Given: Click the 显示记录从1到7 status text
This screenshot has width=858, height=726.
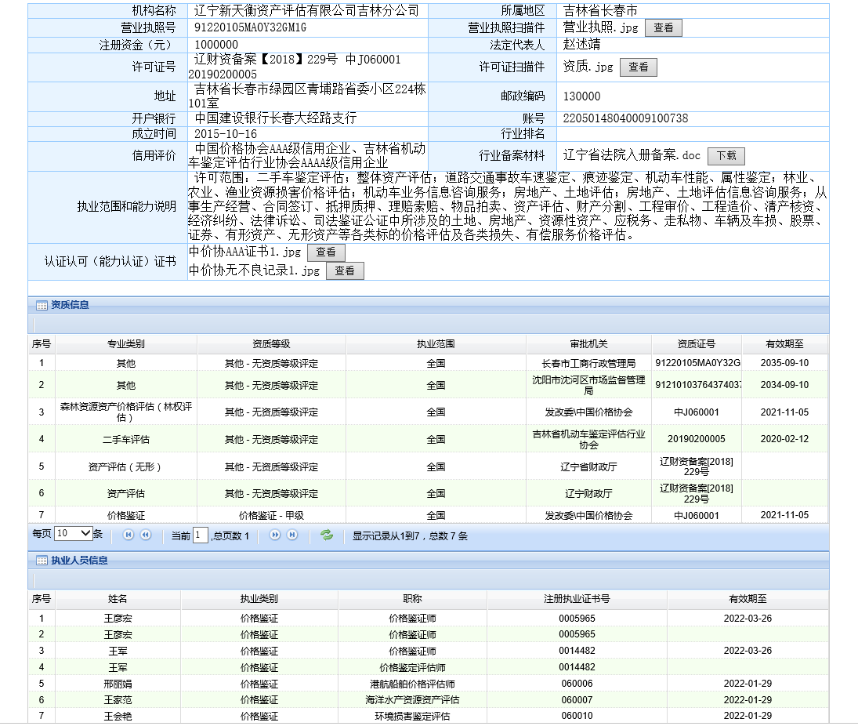Looking at the screenshot, I should tap(410, 536).
